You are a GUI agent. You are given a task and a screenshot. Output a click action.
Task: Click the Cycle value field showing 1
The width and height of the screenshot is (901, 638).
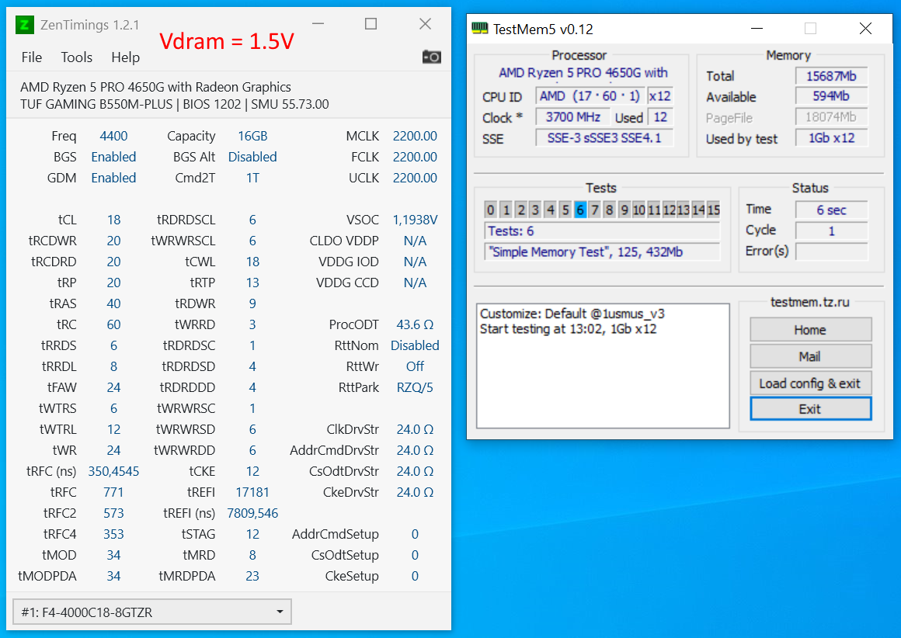pyautogui.click(x=831, y=231)
